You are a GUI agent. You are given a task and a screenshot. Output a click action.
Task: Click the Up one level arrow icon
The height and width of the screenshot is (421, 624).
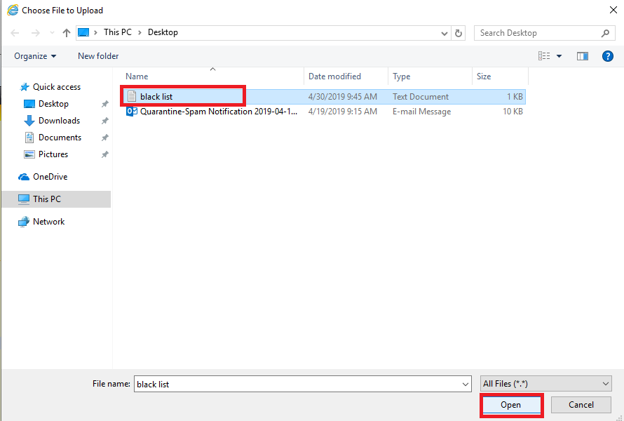click(67, 33)
